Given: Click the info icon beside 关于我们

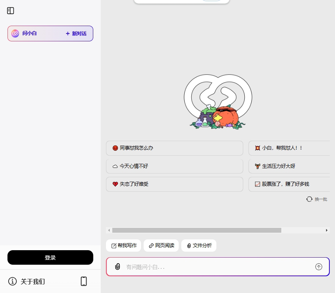Looking at the screenshot, I should coord(12,281).
